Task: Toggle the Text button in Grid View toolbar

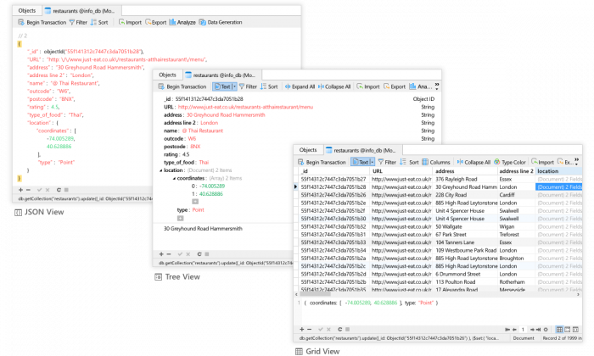Action: [361, 162]
